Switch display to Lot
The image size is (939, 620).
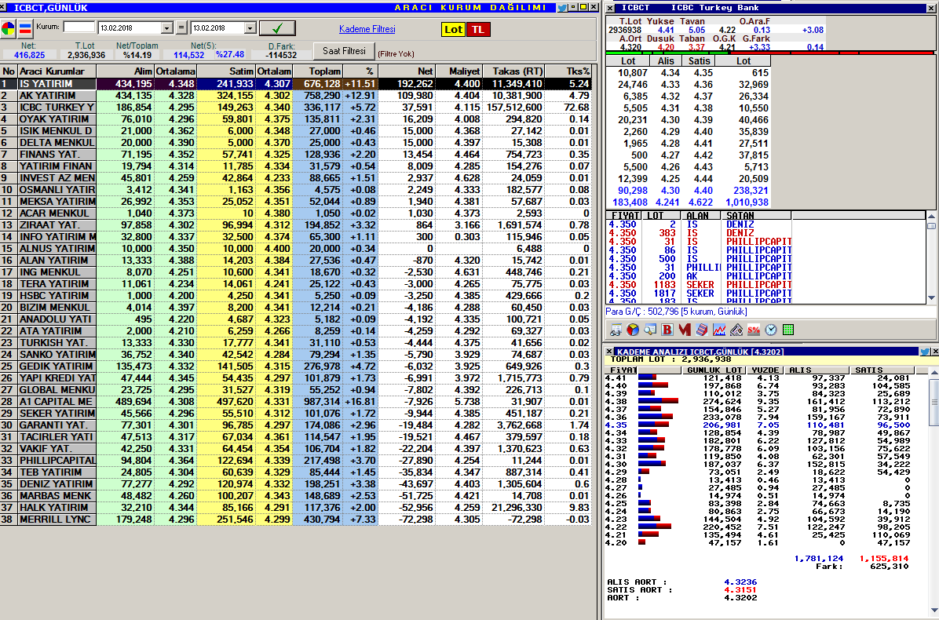453,29
